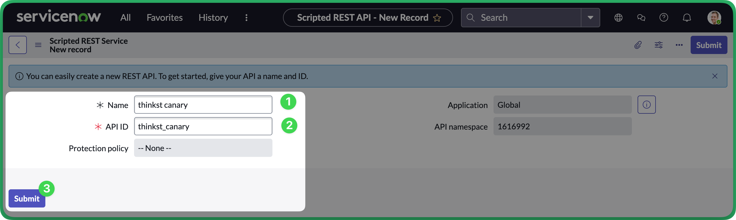Screen dimensions: 736x220
Task: Click the paperclip attachments icon
Action: (638, 45)
